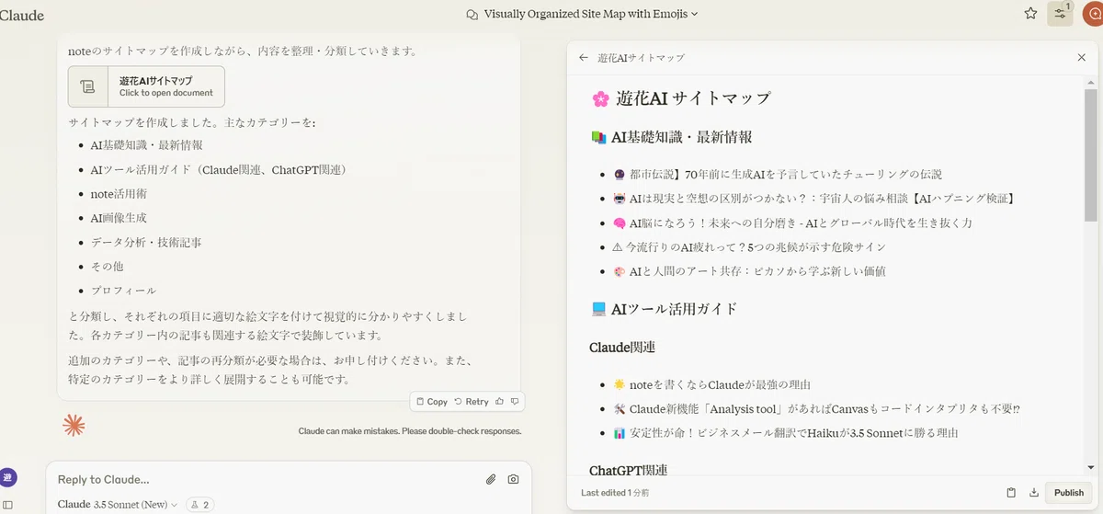Click AI画像生成 in the chat list

point(119,218)
